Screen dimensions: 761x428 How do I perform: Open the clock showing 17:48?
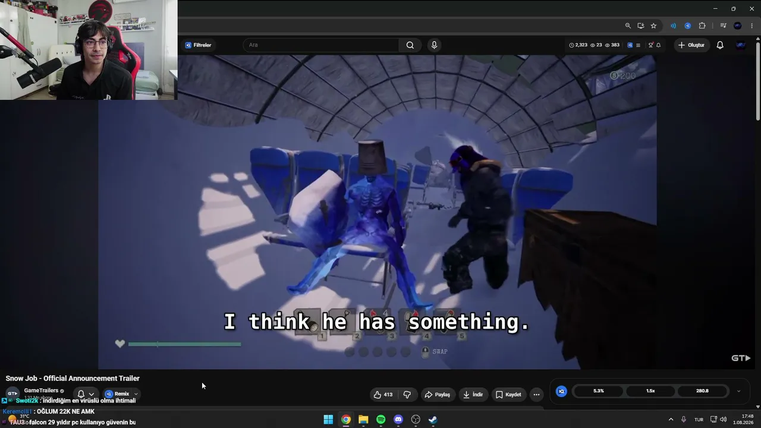[x=743, y=420]
